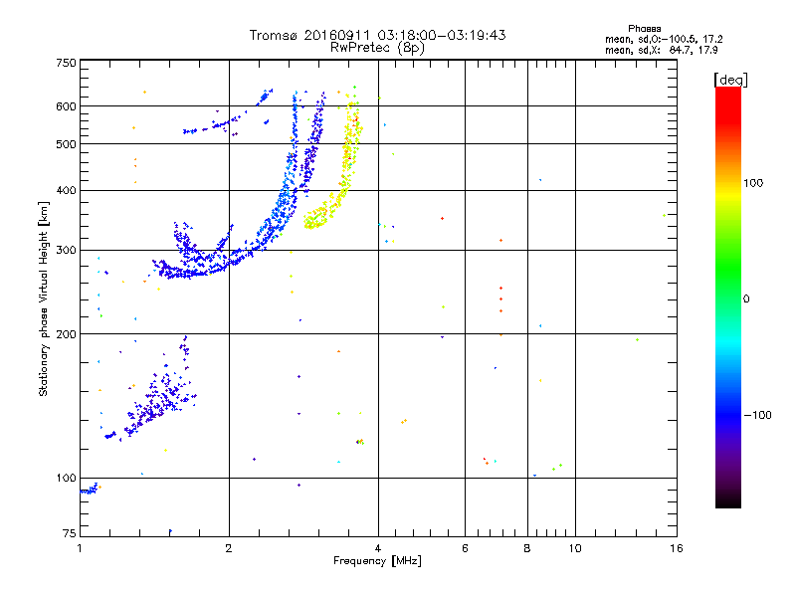
Task: Click the y-axis tick label '200'
Action: 66,334
